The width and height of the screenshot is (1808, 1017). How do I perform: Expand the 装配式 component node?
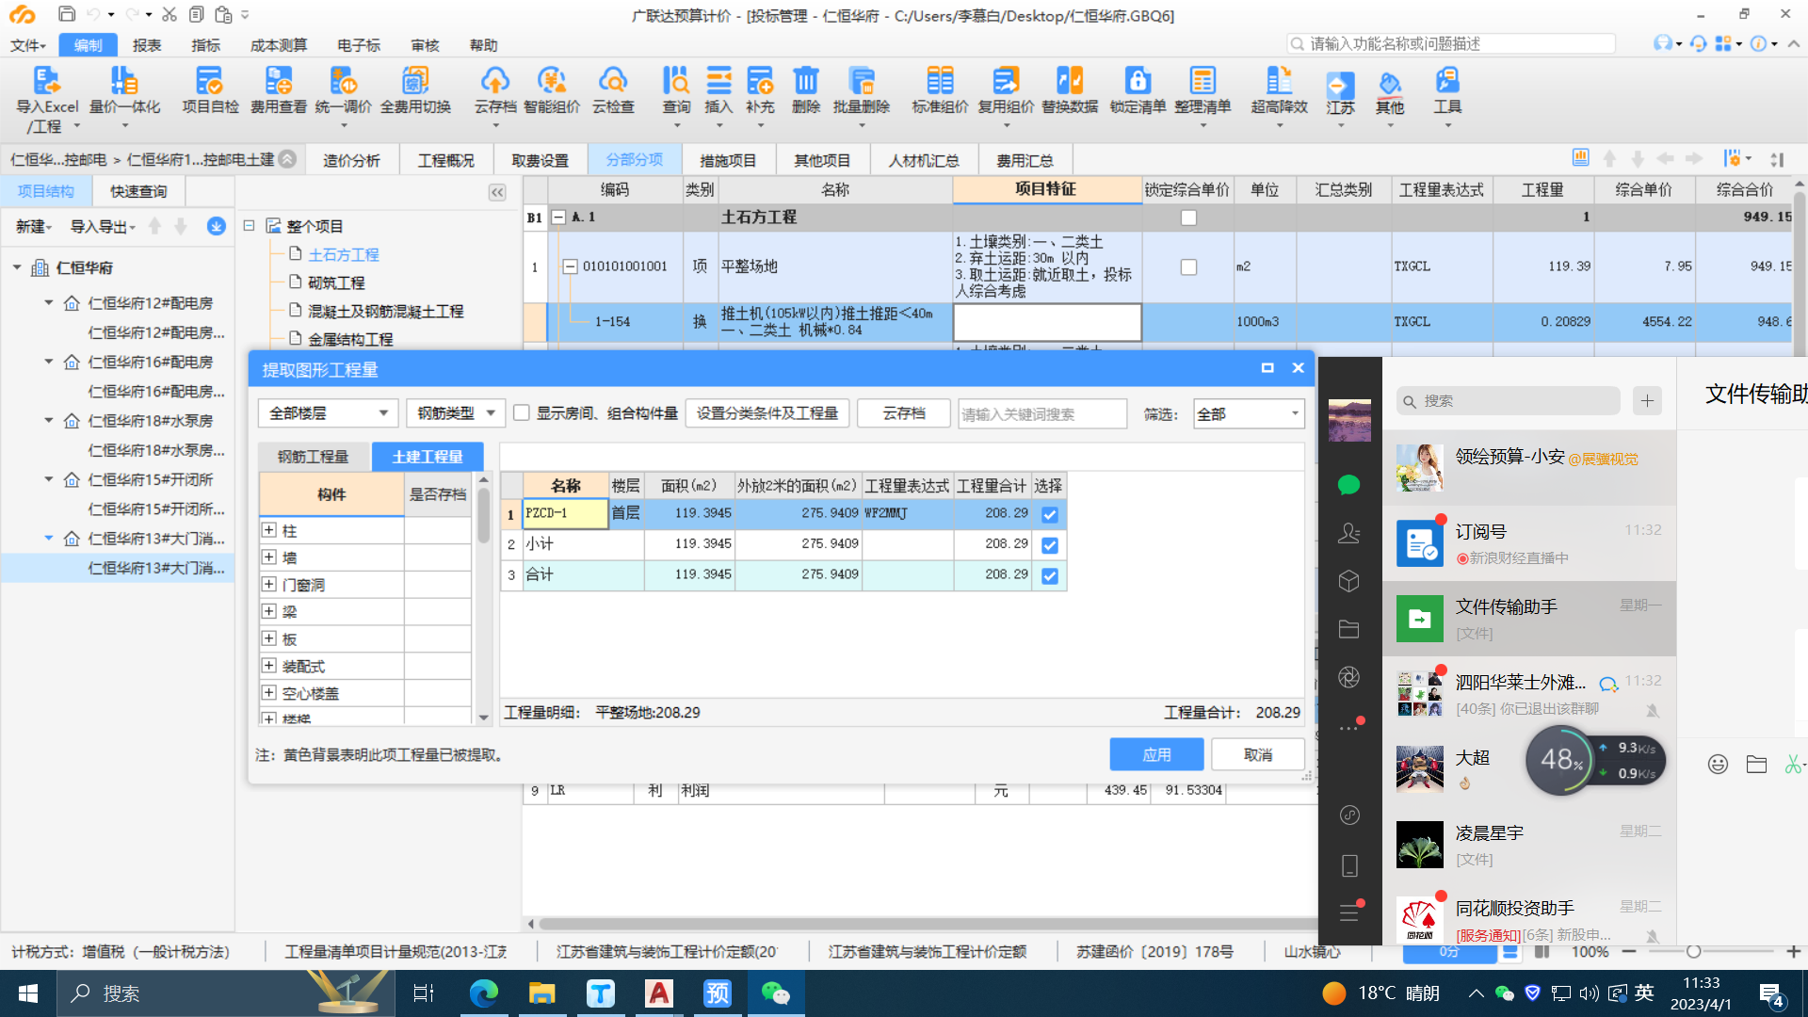pos(269,666)
